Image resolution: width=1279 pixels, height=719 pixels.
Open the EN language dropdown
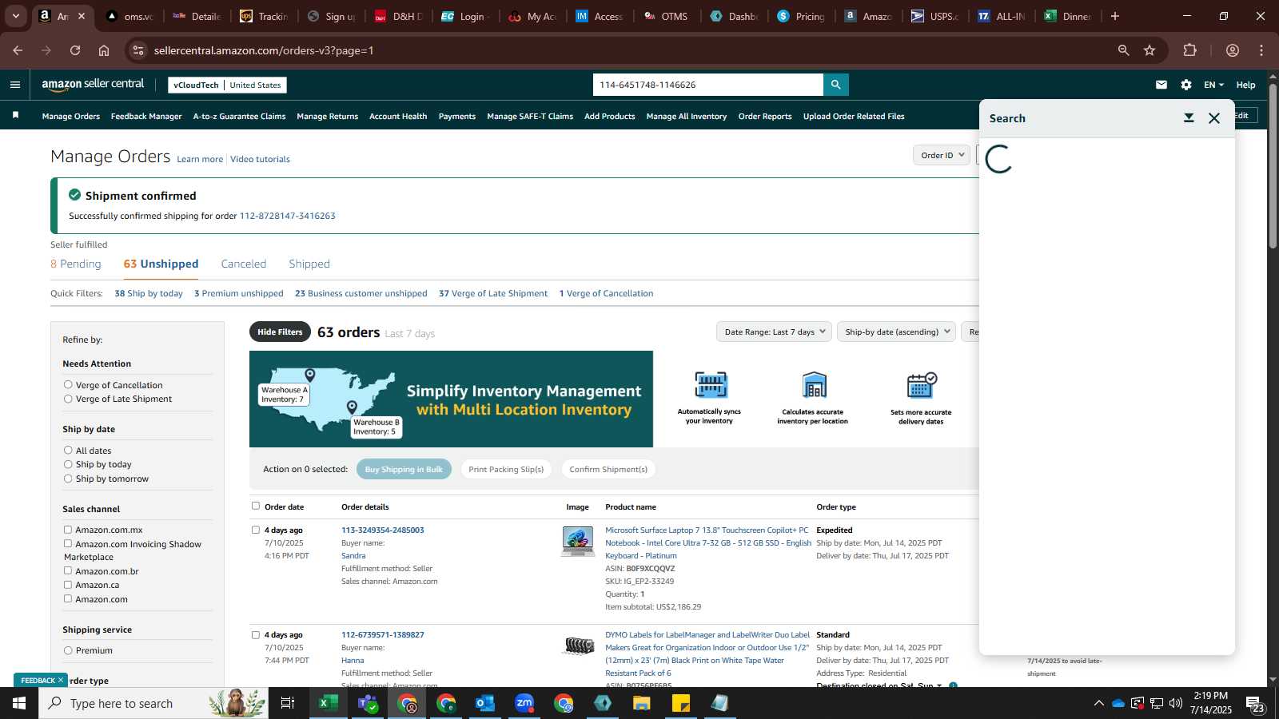click(x=1213, y=85)
